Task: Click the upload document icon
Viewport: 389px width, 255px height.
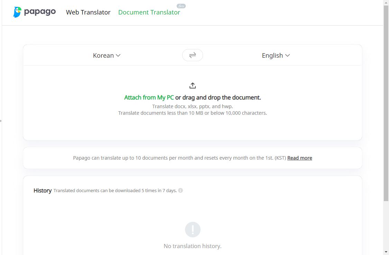Action: (x=193, y=85)
